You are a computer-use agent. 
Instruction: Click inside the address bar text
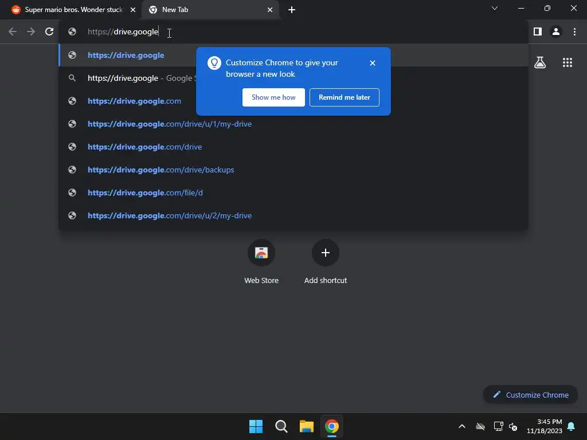(123, 32)
